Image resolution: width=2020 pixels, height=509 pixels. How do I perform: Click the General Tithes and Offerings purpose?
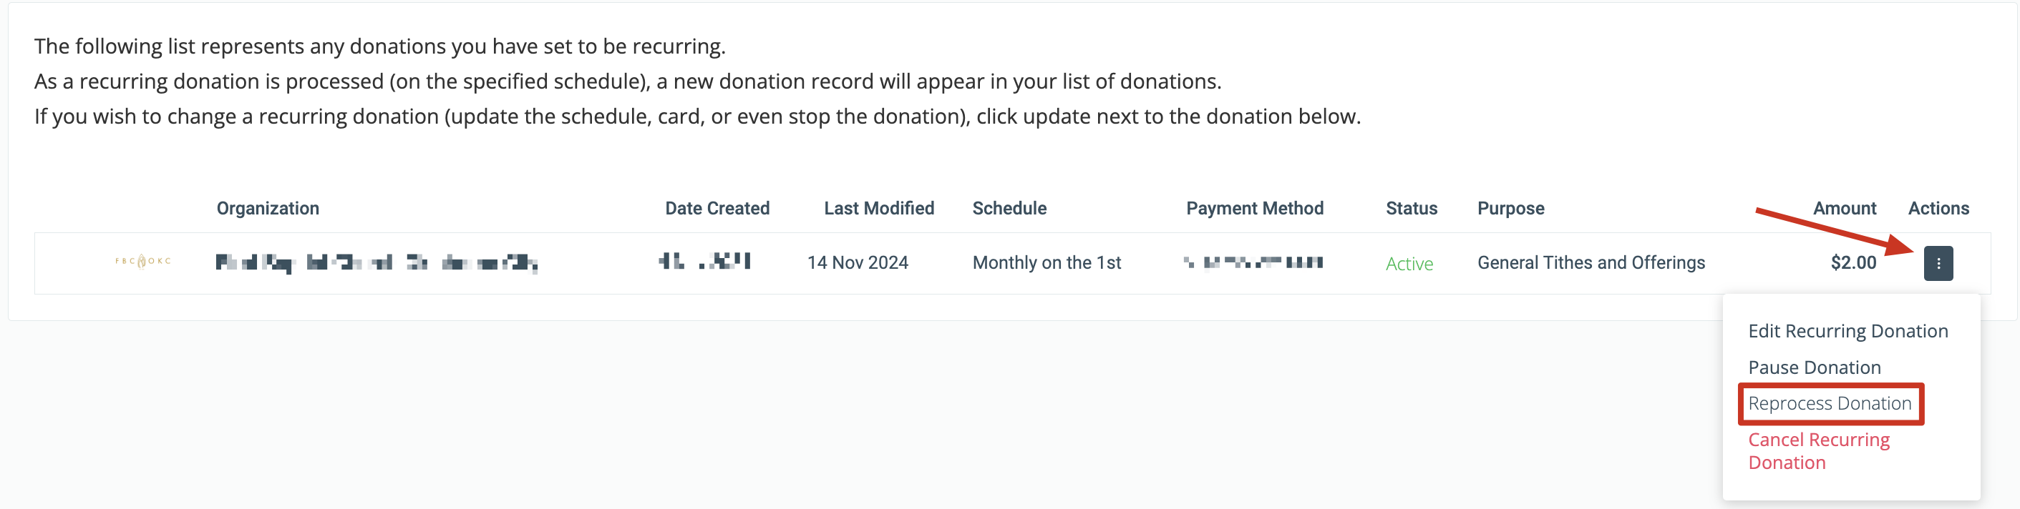(x=1591, y=262)
